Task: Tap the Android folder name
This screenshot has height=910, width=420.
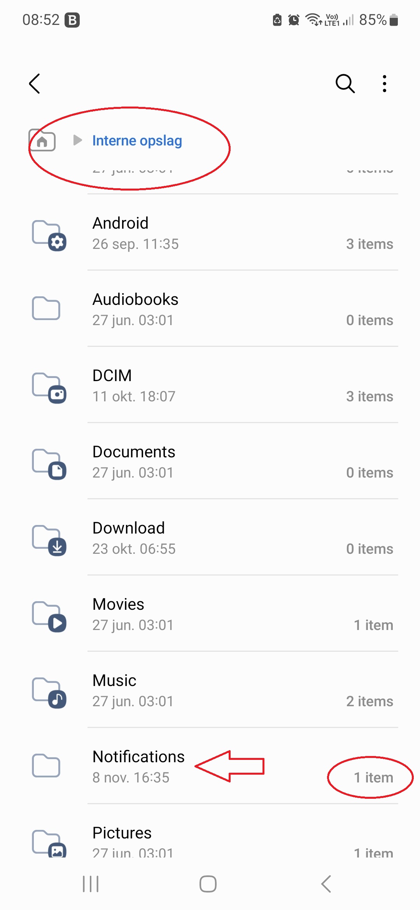Action: tap(121, 224)
